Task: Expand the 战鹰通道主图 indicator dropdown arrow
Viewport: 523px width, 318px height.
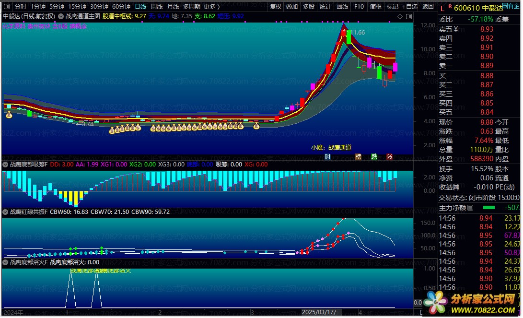Action: coord(61,16)
